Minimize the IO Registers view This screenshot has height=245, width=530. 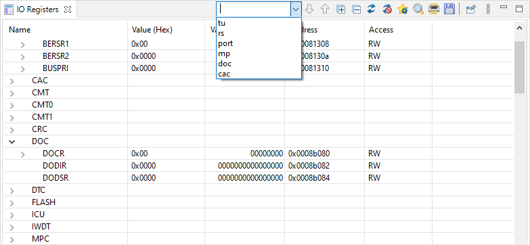(504, 7)
